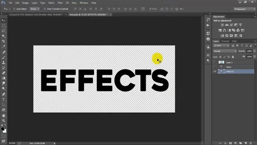
Task: Open the Opacity slider arrow
Action: (255, 51)
